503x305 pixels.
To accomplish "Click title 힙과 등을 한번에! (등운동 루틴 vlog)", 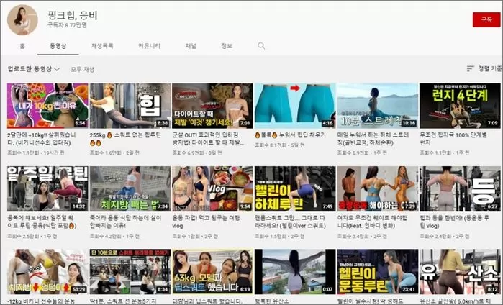I will tap(455, 222).
